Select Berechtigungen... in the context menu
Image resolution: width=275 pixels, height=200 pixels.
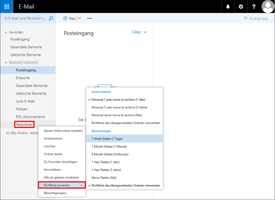coord(56,193)
